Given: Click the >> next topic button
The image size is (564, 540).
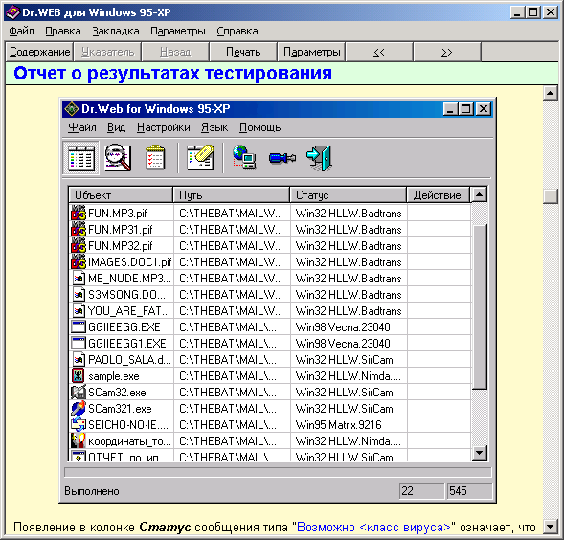Looking at the screenshot, I should (x=447, y=52).
